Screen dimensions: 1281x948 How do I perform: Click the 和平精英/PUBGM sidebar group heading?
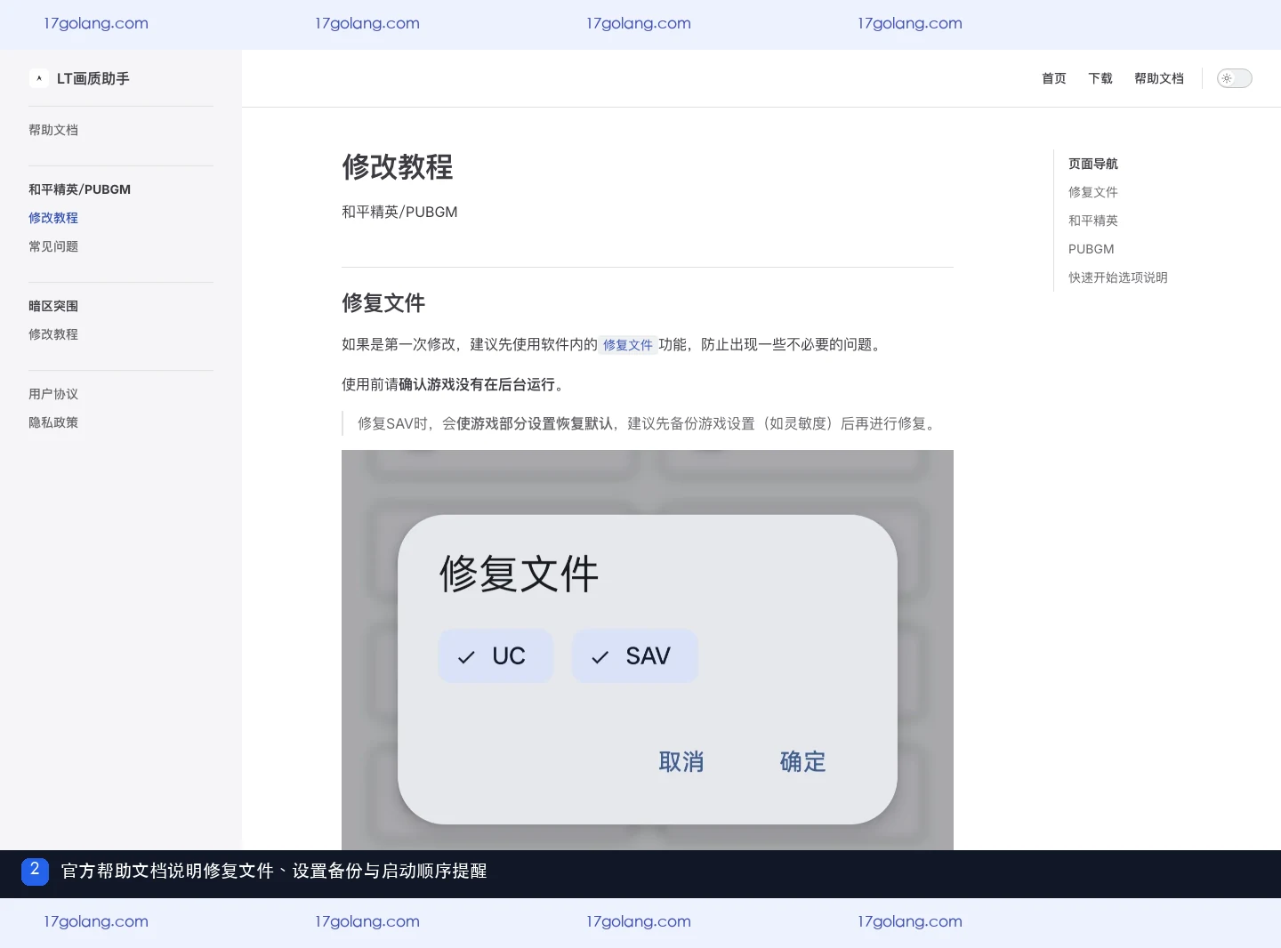pyautogui.click(x=79, y=189)
